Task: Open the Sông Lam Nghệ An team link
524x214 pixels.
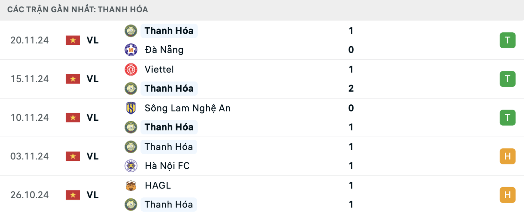Action: (188, 108)
